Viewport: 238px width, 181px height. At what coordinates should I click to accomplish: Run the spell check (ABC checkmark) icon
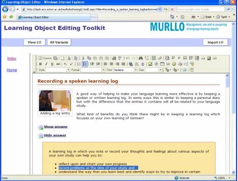pos(120,58)
